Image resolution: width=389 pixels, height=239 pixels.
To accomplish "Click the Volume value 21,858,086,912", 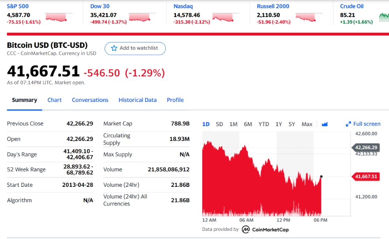I will (169, 169).
